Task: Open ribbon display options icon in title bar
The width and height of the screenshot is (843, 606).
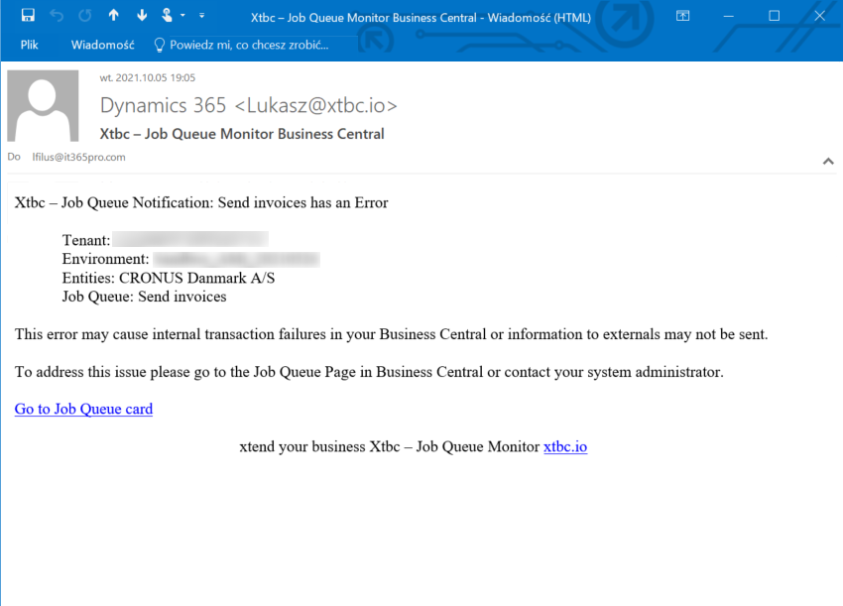Action: 682,16
